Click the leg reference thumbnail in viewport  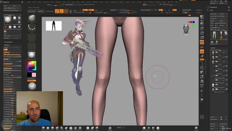point(54,26)
